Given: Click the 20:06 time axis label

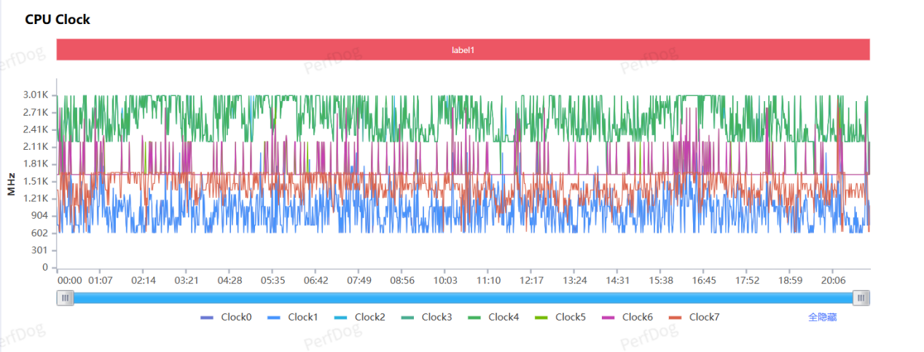Looking at the screenshot, I should [834, 281].
